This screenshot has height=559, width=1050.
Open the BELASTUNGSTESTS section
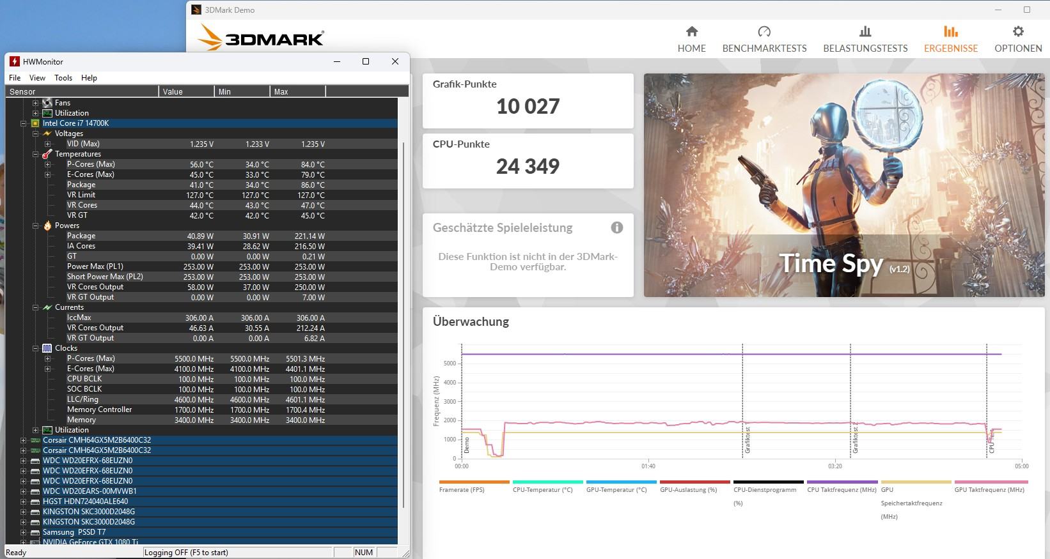(x=865, y=40)
